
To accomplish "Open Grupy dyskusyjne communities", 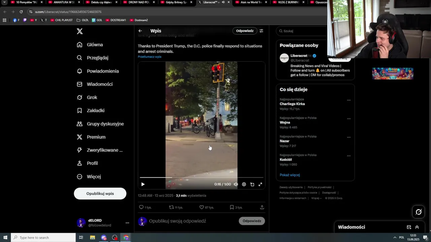I will (100, 124).
